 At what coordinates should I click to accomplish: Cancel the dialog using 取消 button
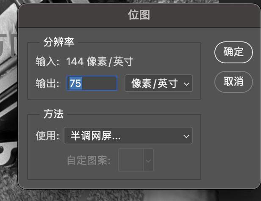pos(233,82)
